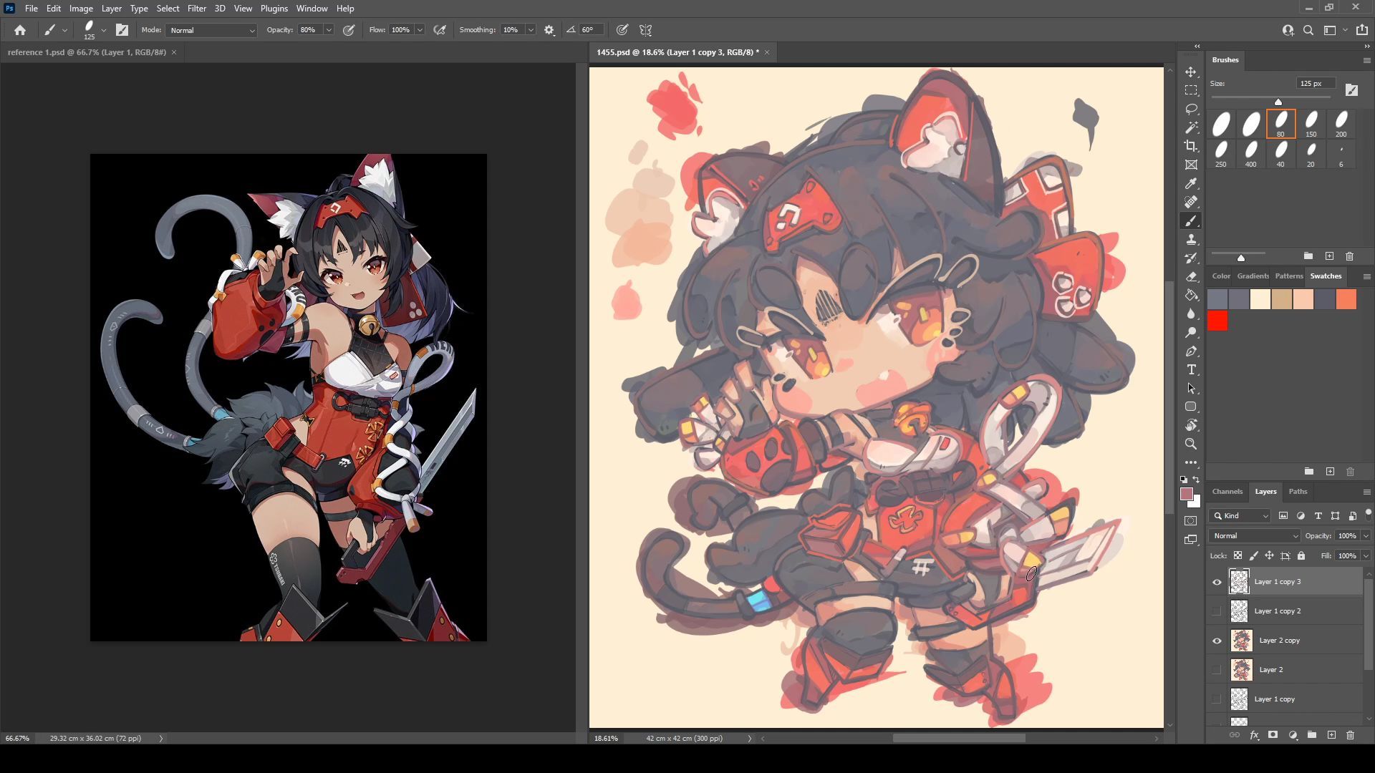Show Layer 1 copy 2 visibility box
1375x773 pixels.
point(1217,611)
